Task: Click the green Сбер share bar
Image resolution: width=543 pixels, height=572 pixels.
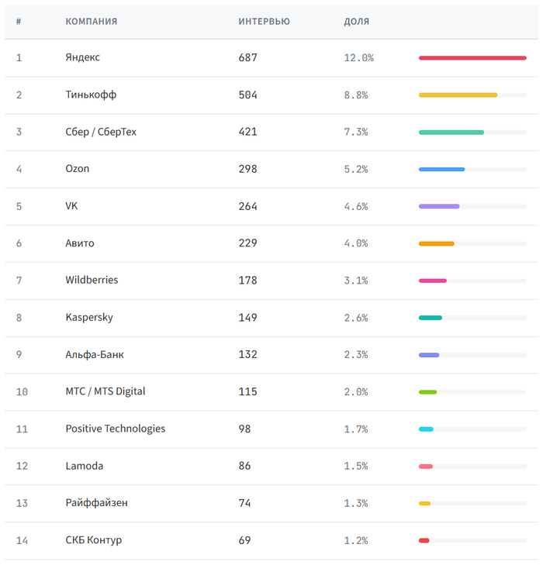Action: 451,133
